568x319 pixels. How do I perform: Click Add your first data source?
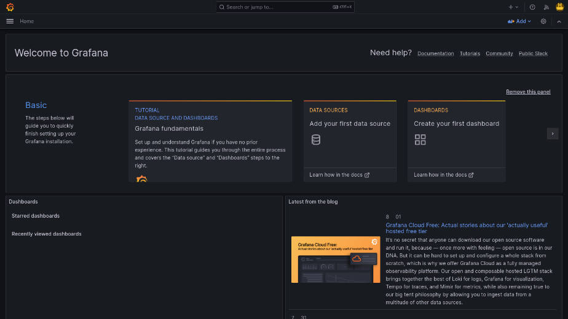click(x=350, y=124)
